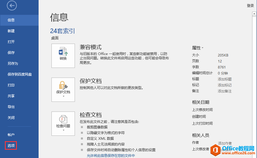Select 新建 in the sidebar
This screenshot has height=158, width=257.
pyautogui.click(x=11, y=31)
